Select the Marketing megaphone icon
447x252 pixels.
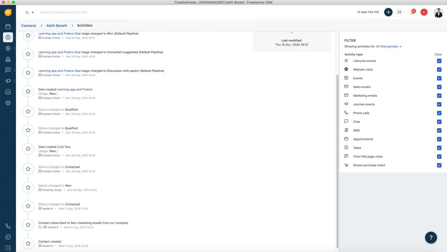8,81
